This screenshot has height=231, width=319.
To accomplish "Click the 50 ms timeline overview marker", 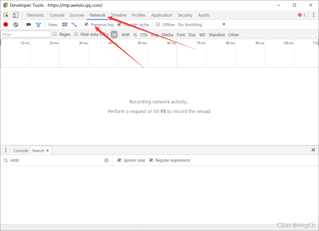I will click(x=142, y=43).
